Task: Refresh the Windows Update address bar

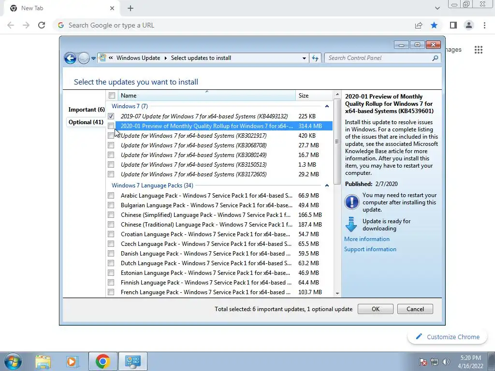Action: pyautogui.click(x=315, y=58)
